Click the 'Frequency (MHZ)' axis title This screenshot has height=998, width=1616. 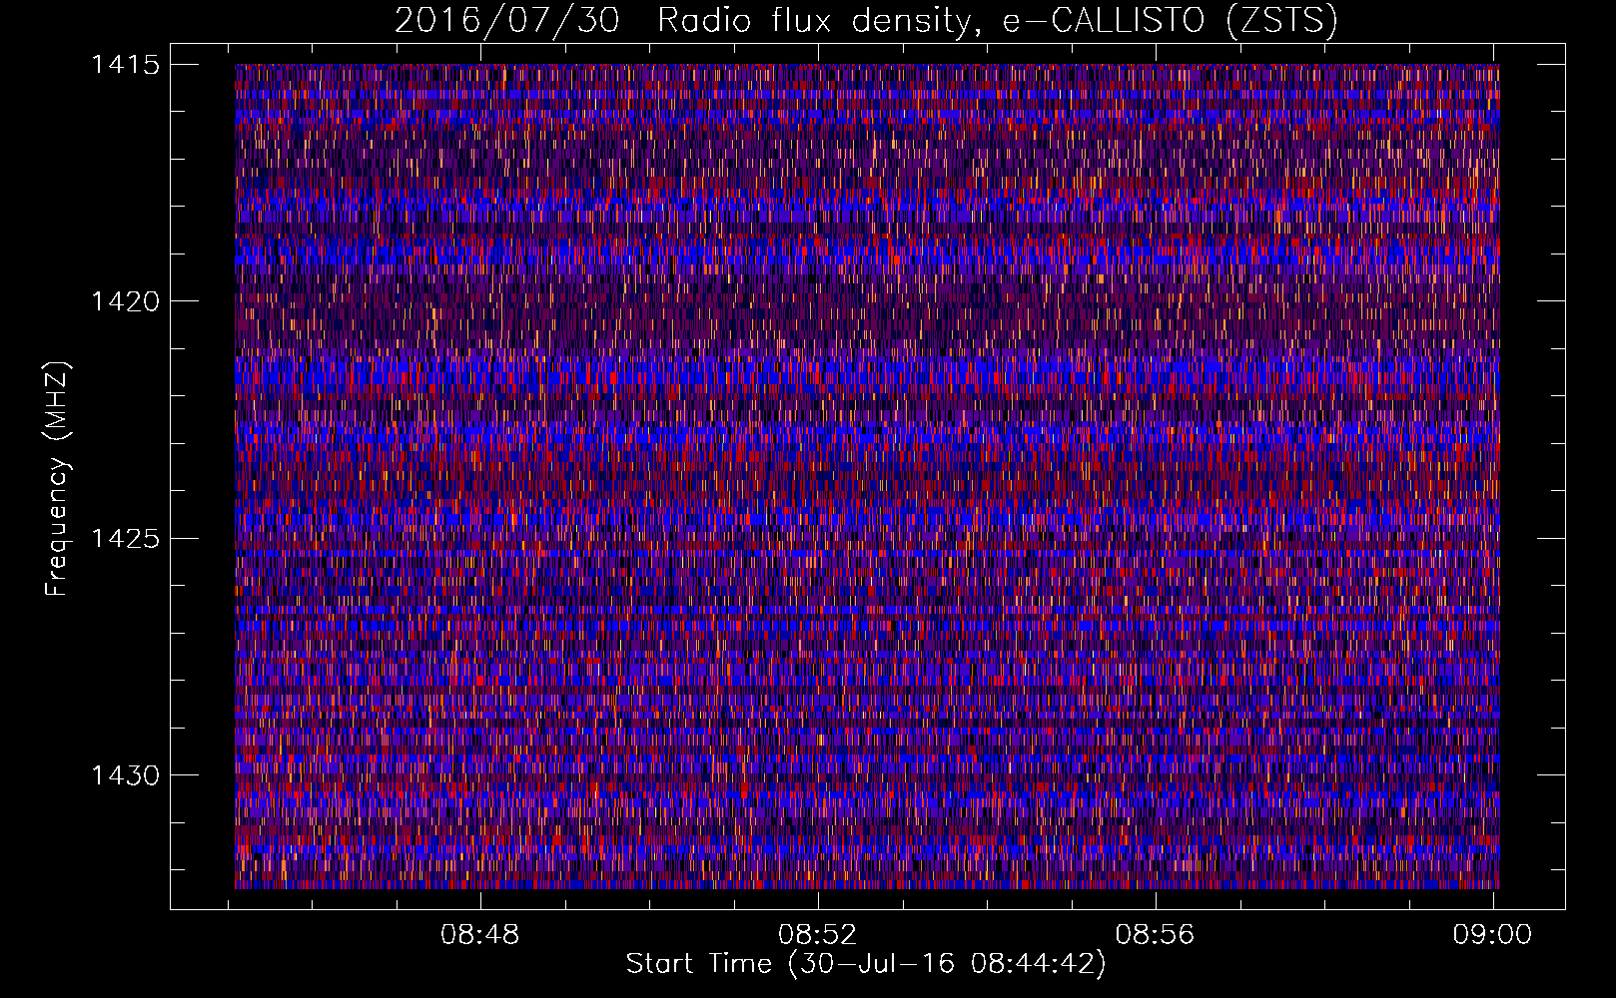[58, 478]
